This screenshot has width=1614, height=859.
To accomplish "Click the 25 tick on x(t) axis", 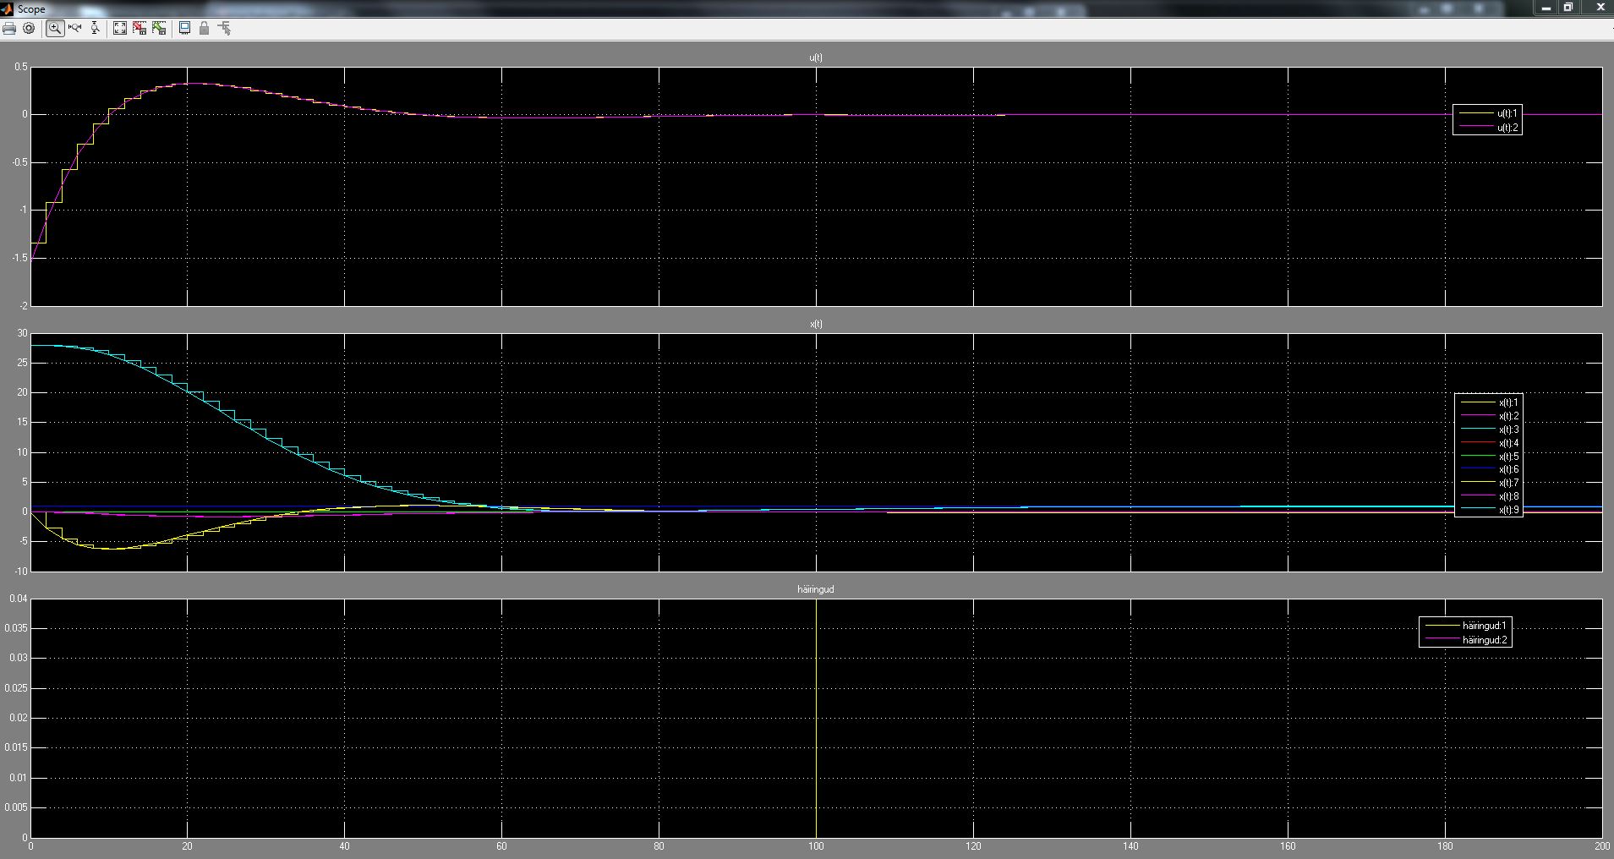I will [23, 363].
